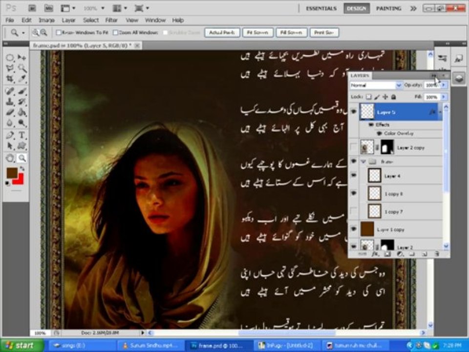
Task: Select the Polygonal Lasso tool
Action: [10, 68]
